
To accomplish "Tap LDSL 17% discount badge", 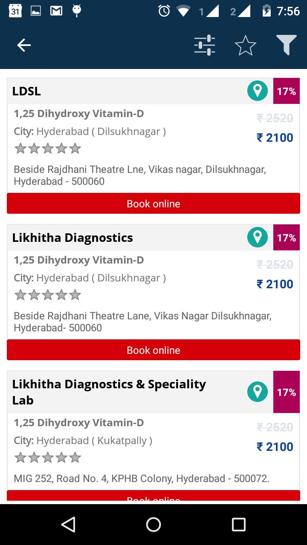I will 287,91.
